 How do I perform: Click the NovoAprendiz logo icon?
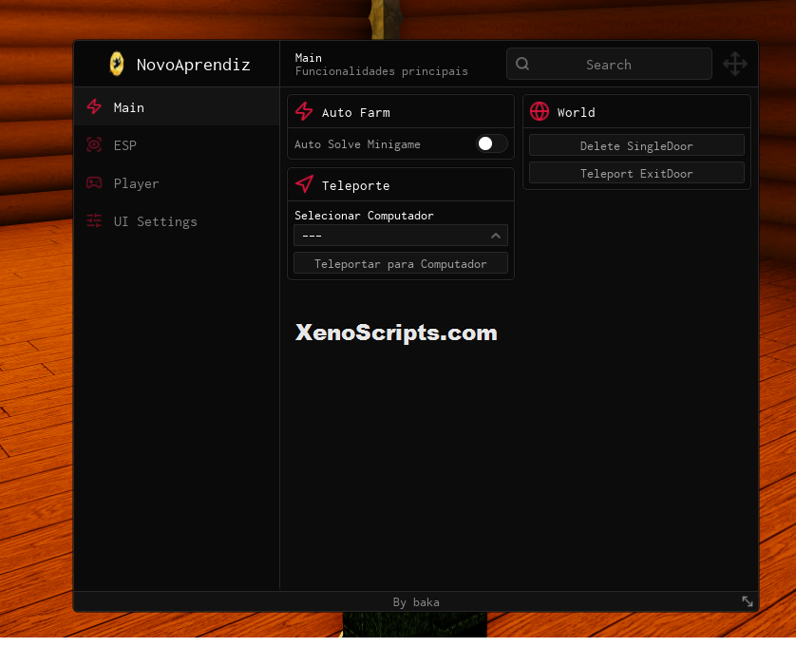coord(117,65)
